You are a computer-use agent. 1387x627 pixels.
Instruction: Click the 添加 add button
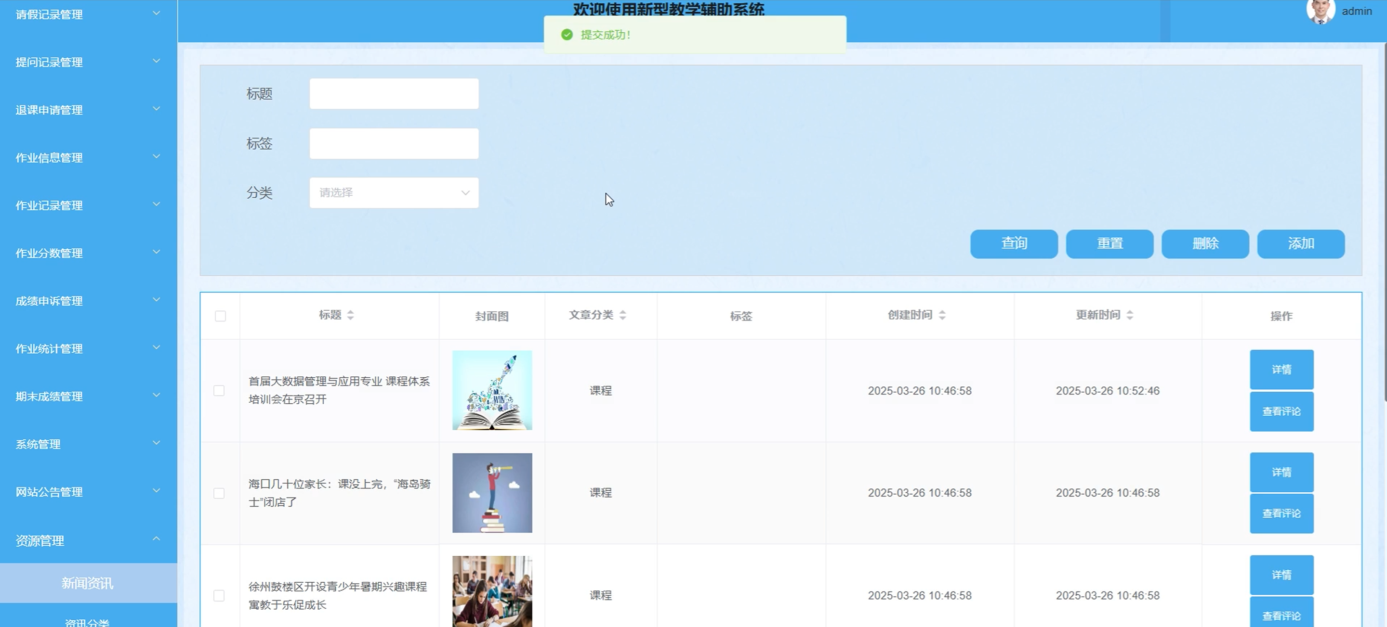coord(1300,243)
